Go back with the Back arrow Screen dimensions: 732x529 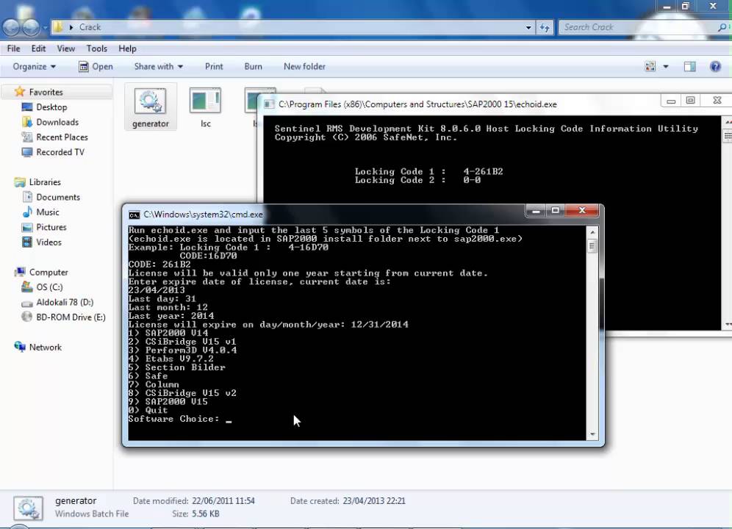tap(11, 27)
